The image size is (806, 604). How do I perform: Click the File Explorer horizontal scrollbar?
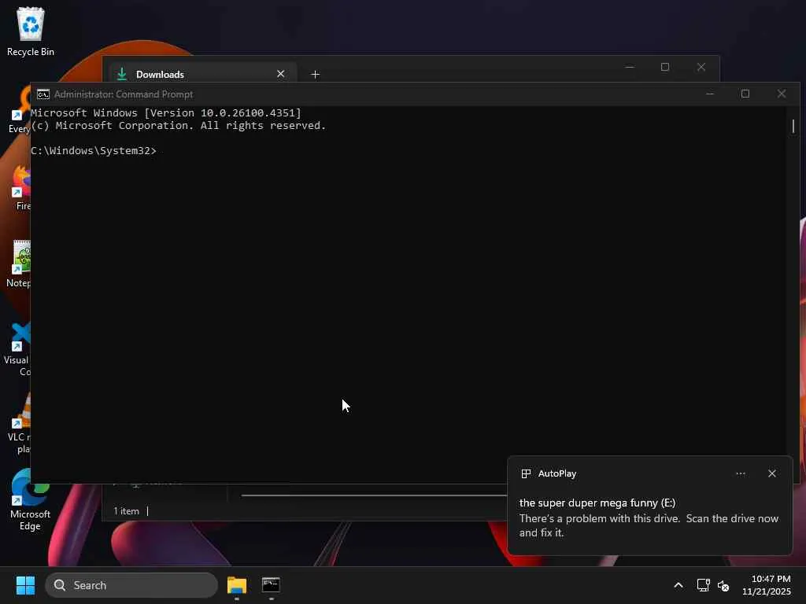[374, 495]
